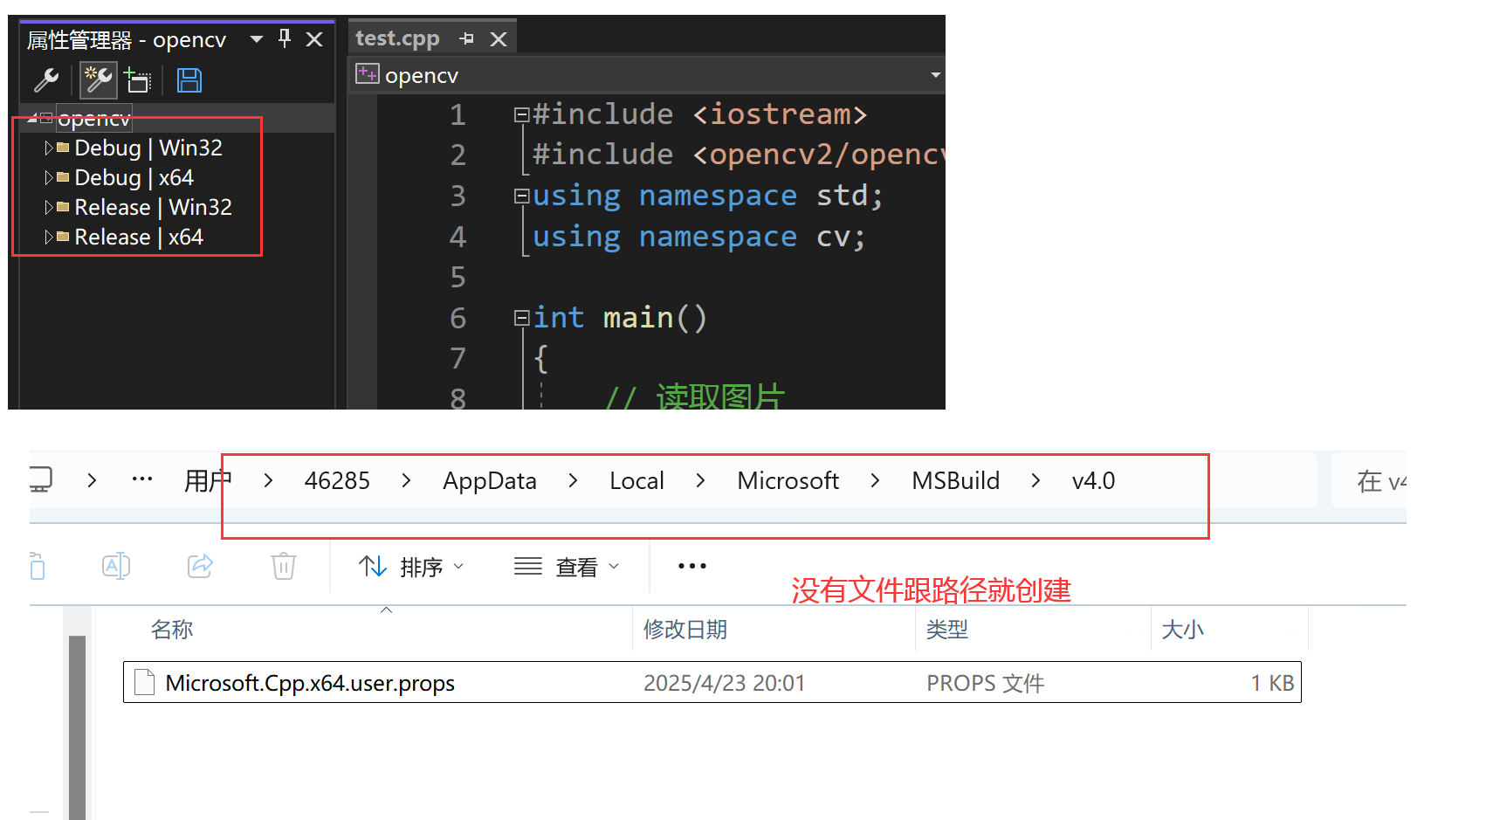Navigate to the Local breadcrumb folder
This screenshot has height=820, width=1486.
[x=636, y=481]
